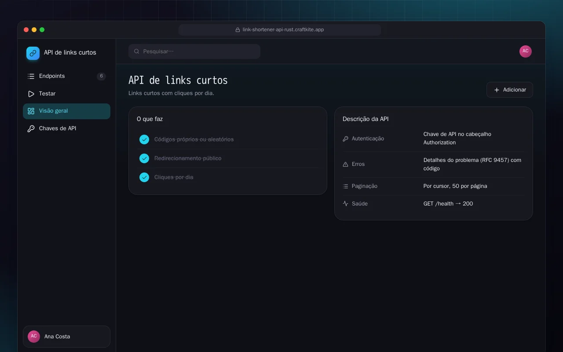Open the Endpoints section
This screenshot has height=352, width=563.
click(x=66, y=76)
